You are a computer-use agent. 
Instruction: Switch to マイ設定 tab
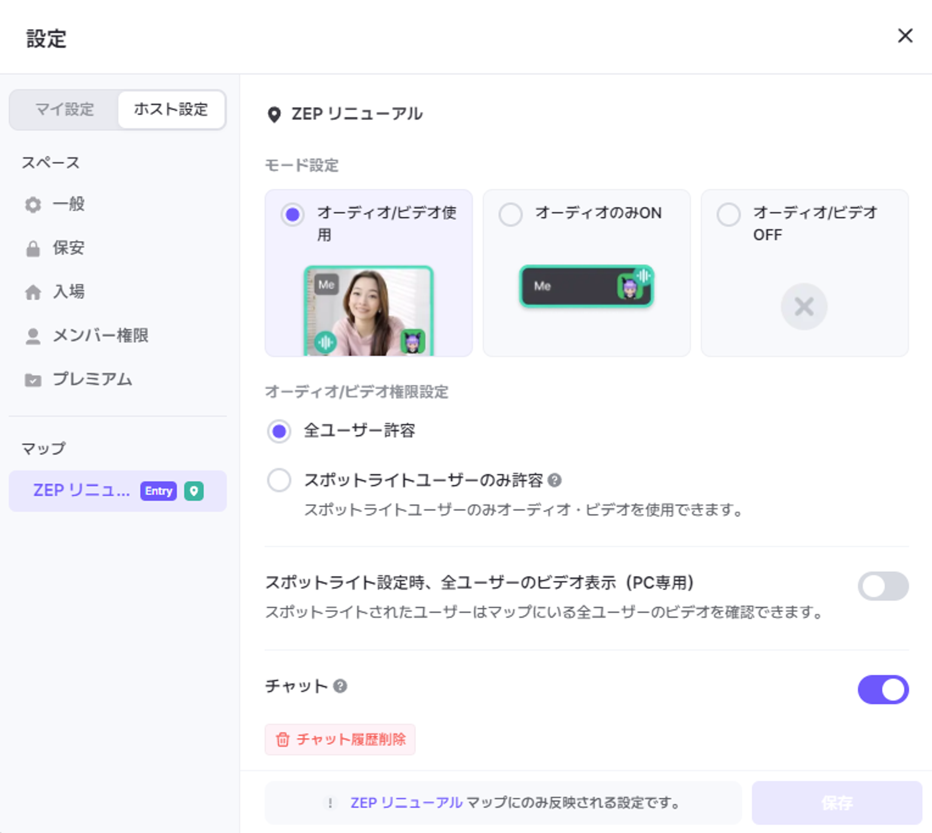(x=65, y=109)
